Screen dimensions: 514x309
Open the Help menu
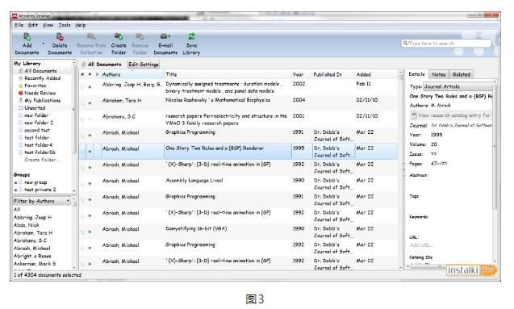point(81,25)
